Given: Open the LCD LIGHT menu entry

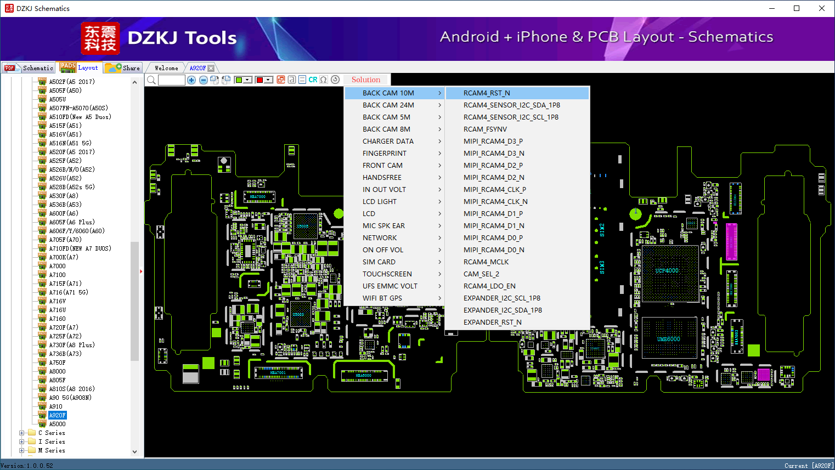Looking at the screenshot, I should (x=394, y=202).
